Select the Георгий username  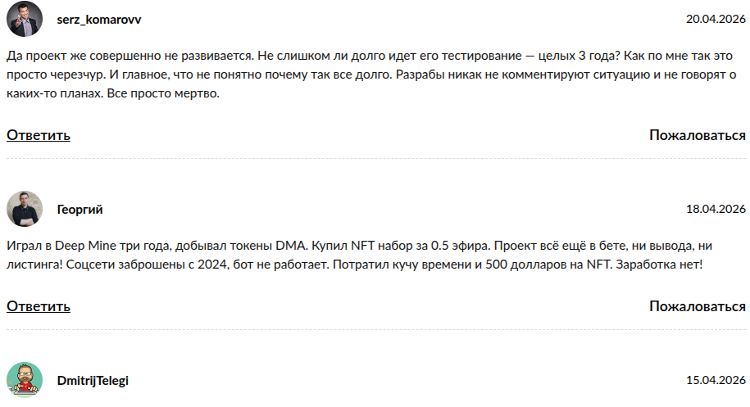[80, 210]
